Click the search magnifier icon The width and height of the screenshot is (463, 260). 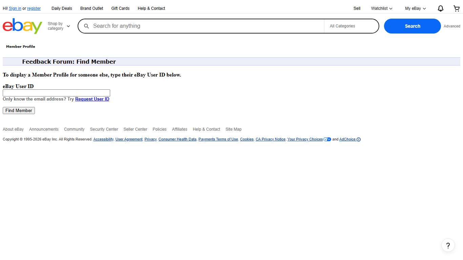86,26
